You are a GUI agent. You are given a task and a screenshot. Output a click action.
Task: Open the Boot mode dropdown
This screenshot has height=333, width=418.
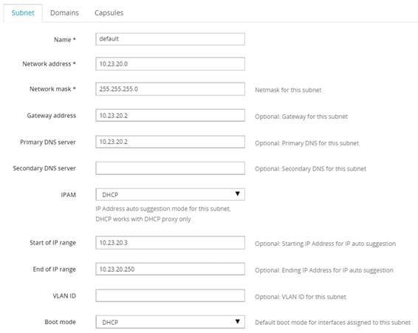click(170, 322)
